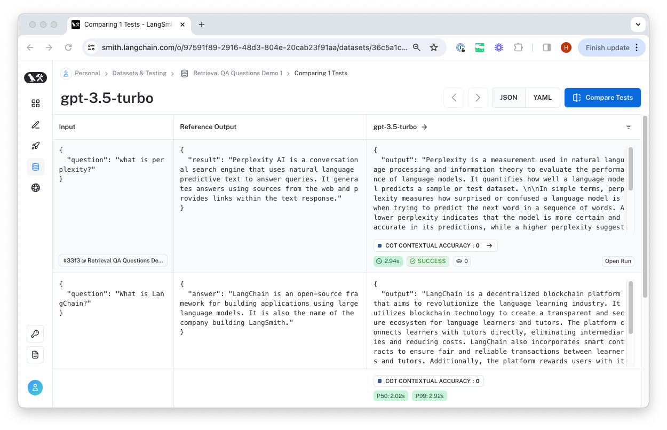Open the Datasets database icon in sidebar
The width and height of the screenshot is (667, 430).
click(36, 167)
